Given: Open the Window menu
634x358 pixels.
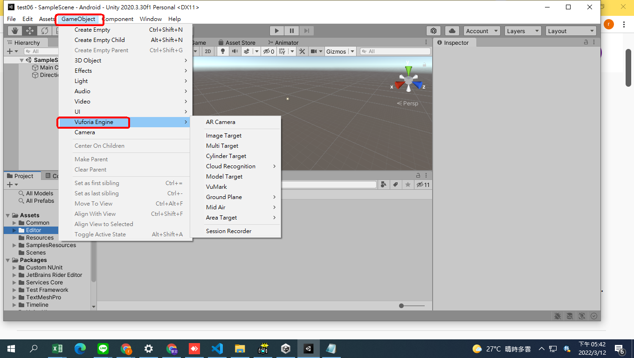Looking at the screenshot, I should (x=151, y=19).
